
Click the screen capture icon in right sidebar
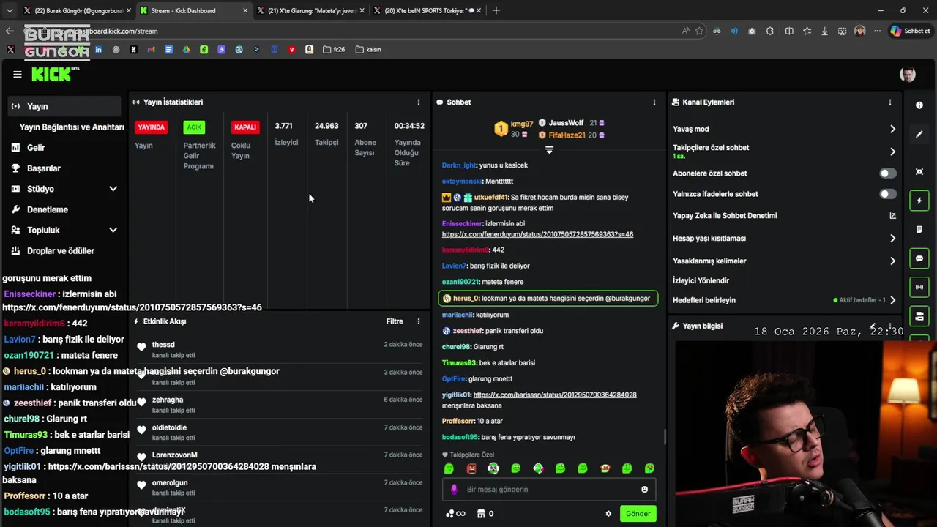[919, 172]
